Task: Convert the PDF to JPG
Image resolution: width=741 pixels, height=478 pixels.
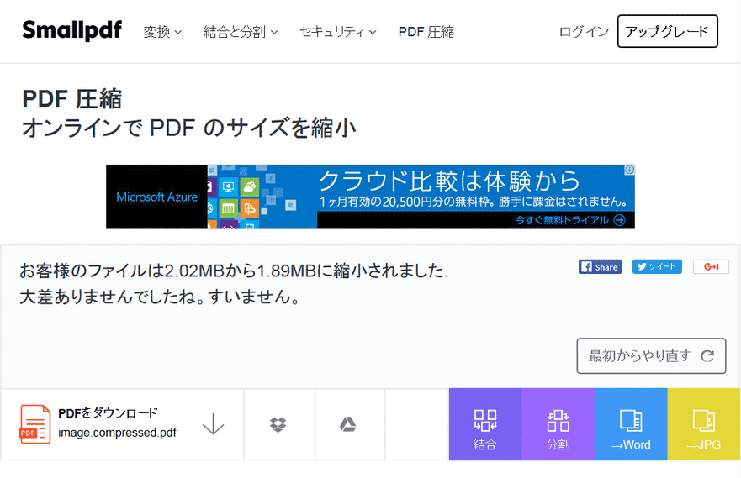Action: pyautogui.click(x=704, y=424)
